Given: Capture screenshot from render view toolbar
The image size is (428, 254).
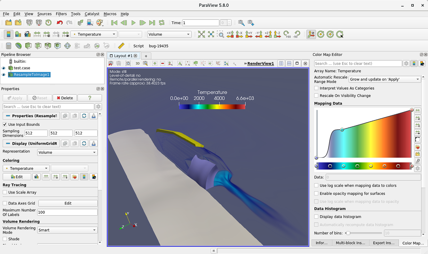Looking at the screenshot, I should [x=128, y=63].
